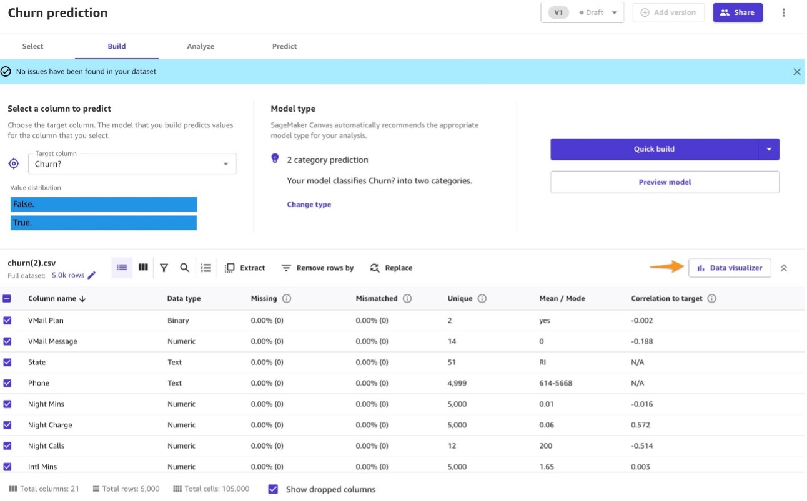Switch to grid columns view icon
Screen dimensions: 807x501
pos(143,268)
